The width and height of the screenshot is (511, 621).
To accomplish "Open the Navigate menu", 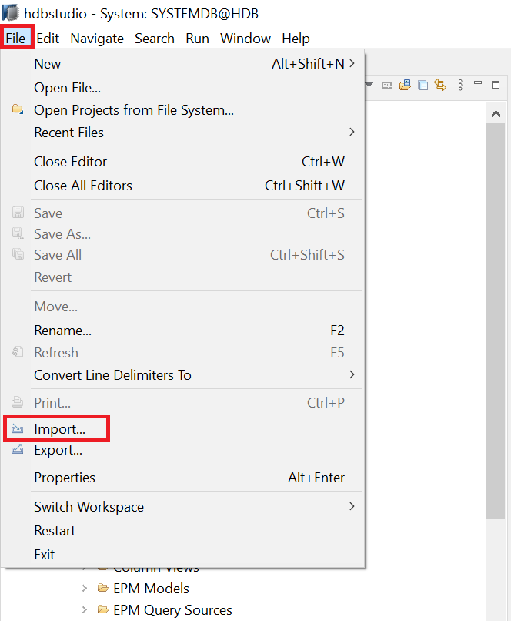I will coord(97,39).
